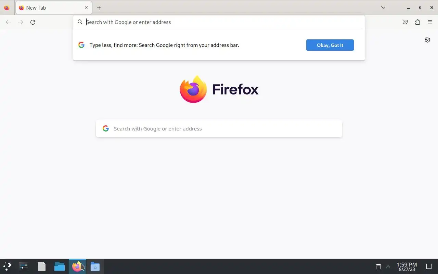Click the Firefox logo on page
Screen dimensions: 438x274
219,89
